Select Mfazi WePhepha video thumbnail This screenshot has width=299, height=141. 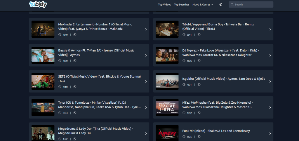click(167, 107)
